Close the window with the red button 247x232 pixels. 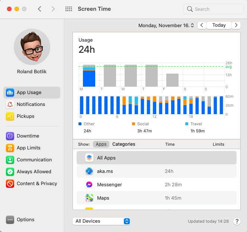point(9,9)
